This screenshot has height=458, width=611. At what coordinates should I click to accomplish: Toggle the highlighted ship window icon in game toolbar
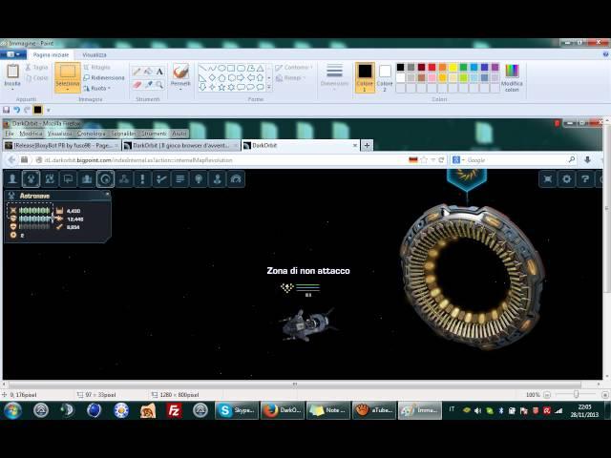(x=31, y=178)
